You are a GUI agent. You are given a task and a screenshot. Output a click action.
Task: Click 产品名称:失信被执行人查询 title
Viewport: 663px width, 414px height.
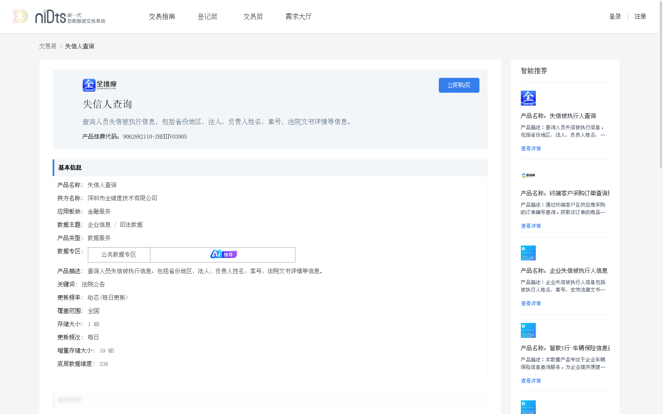click(558, 116)
